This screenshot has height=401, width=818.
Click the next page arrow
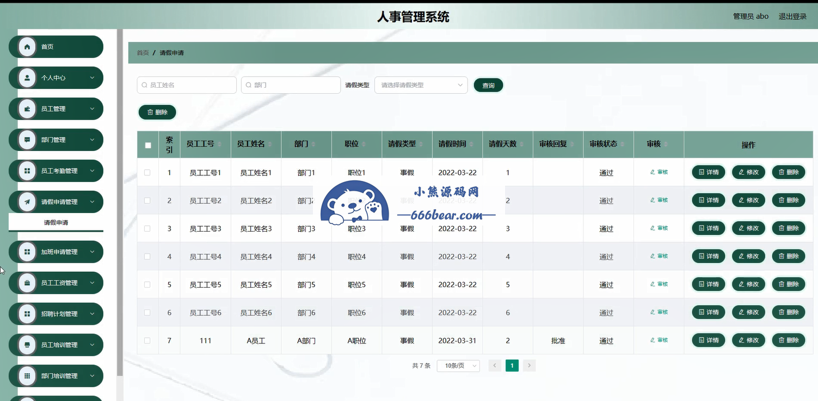coord(529,366)
